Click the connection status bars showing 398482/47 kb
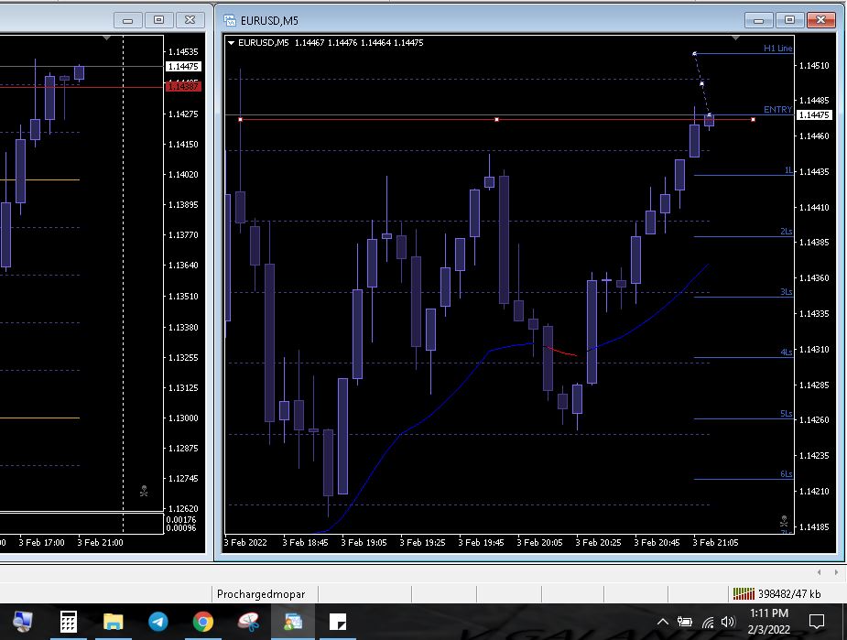This screenshot has height=640, width=847. click(744, 593)
